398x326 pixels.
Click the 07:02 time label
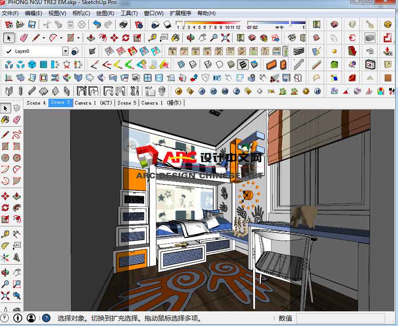coord(252,28)
